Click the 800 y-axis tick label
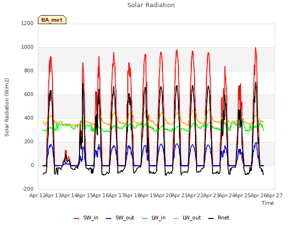 point(29,71)
